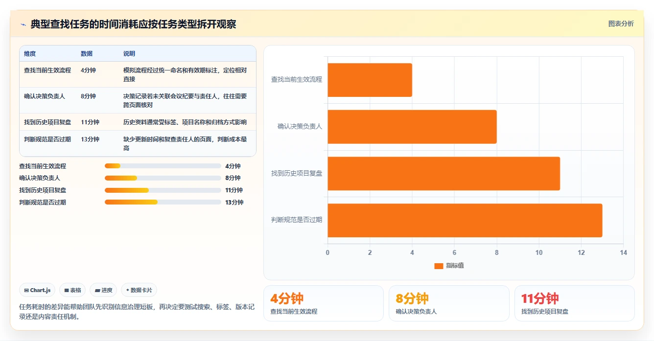
Task: Click the description starting 历史资料通常受标签
Action: coord(185,122)
